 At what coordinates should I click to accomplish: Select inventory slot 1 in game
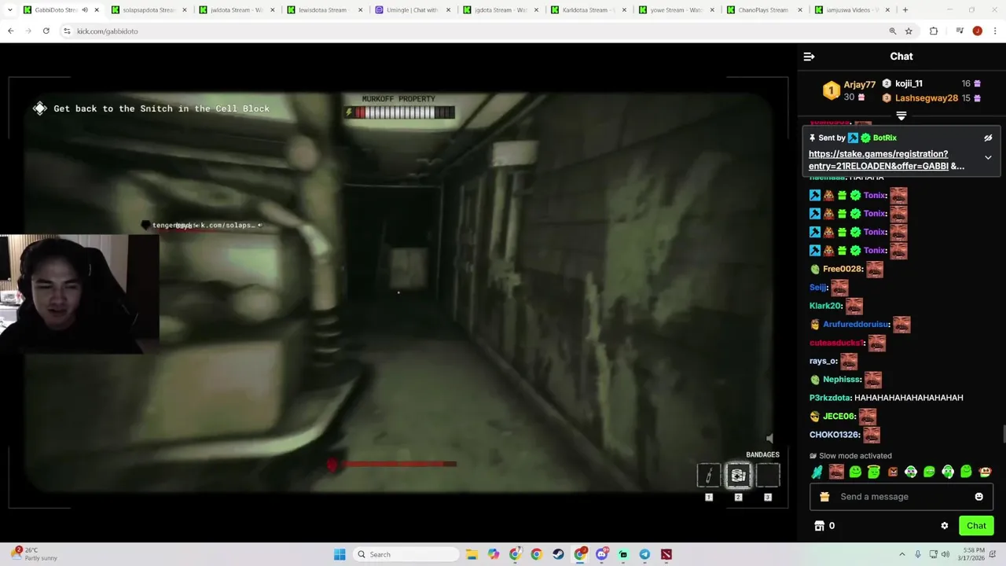tap(708, 475)
